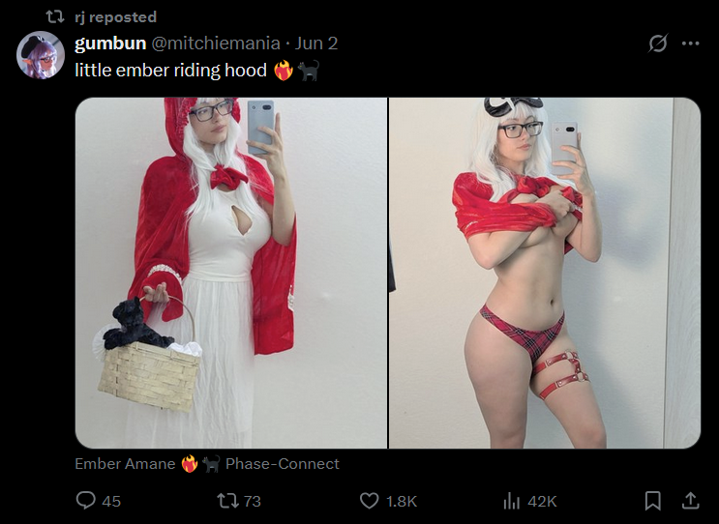Bookmark this post

652,501
